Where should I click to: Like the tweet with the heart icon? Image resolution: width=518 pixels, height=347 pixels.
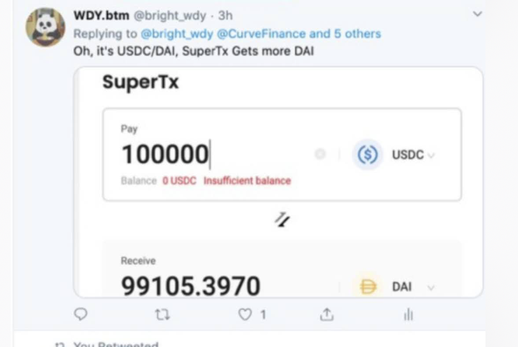245,314
